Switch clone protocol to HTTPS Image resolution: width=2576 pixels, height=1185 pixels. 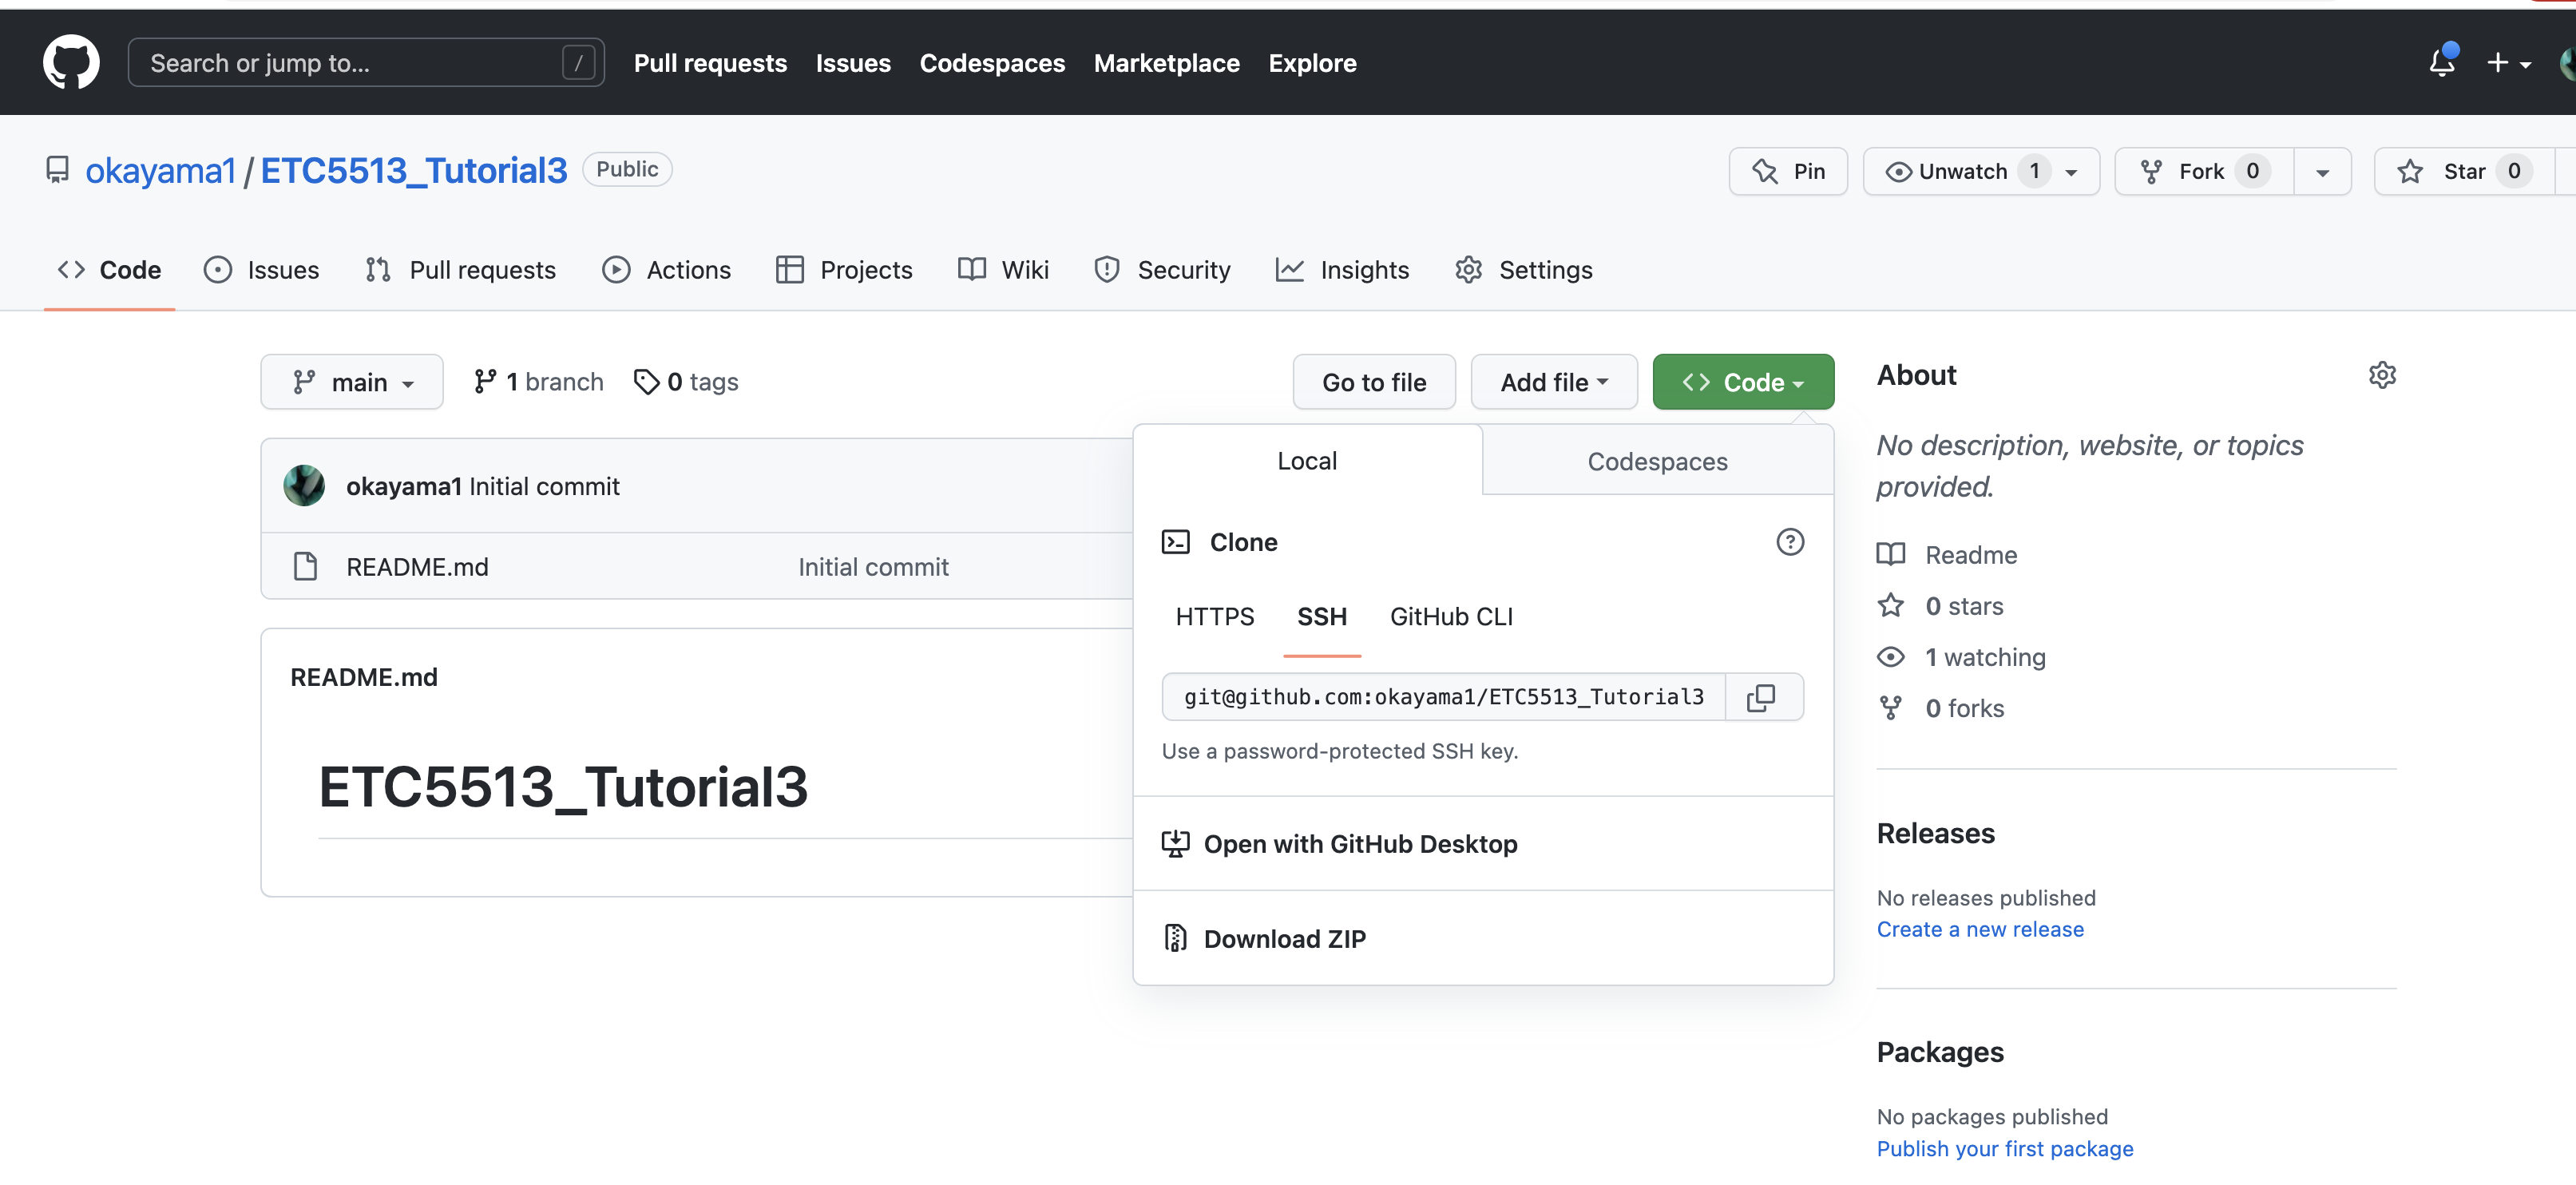(1214, 617)
